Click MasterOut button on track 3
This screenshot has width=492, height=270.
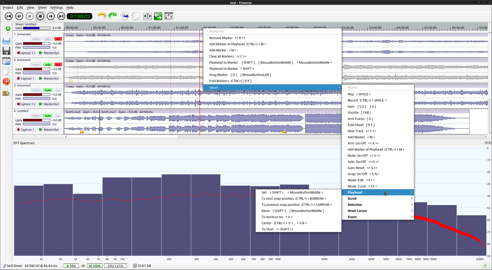49,104
